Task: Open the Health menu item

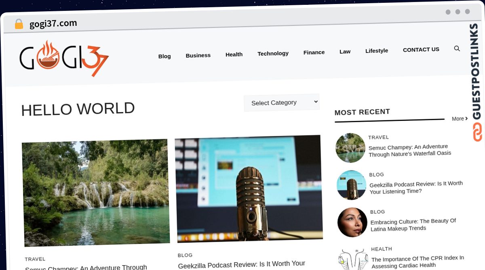Action: pos(234,54)
